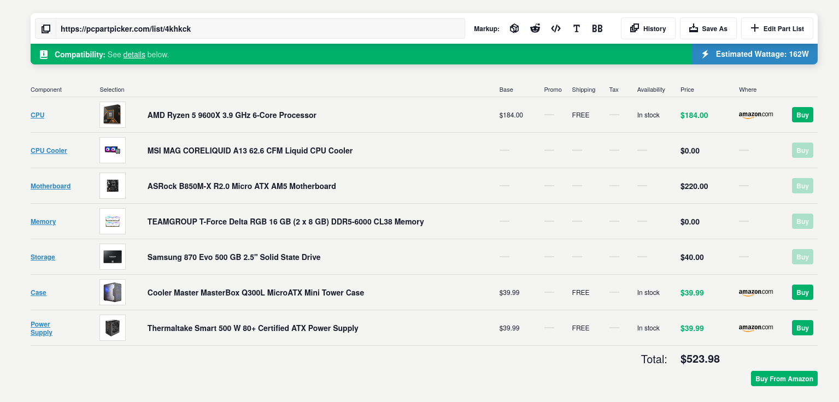The height and width of the screenshot is (402, 839).
Task: Select PCPartPicker markup icon
Action: coord(514,28)
